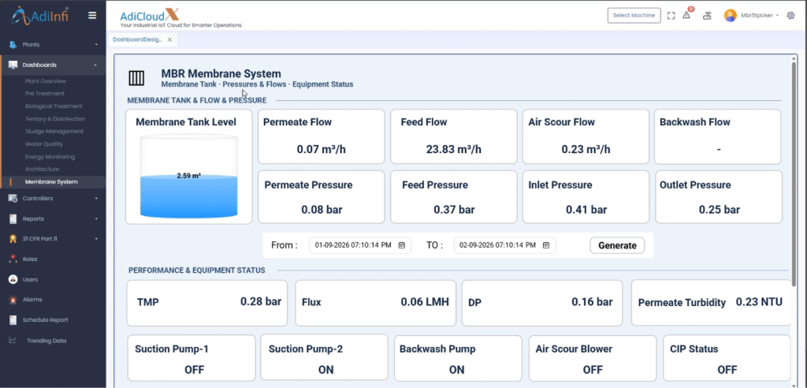Open Tertiary & Disinfection dashboard
This screenshot has height=388, width=807.
(55, 119)
